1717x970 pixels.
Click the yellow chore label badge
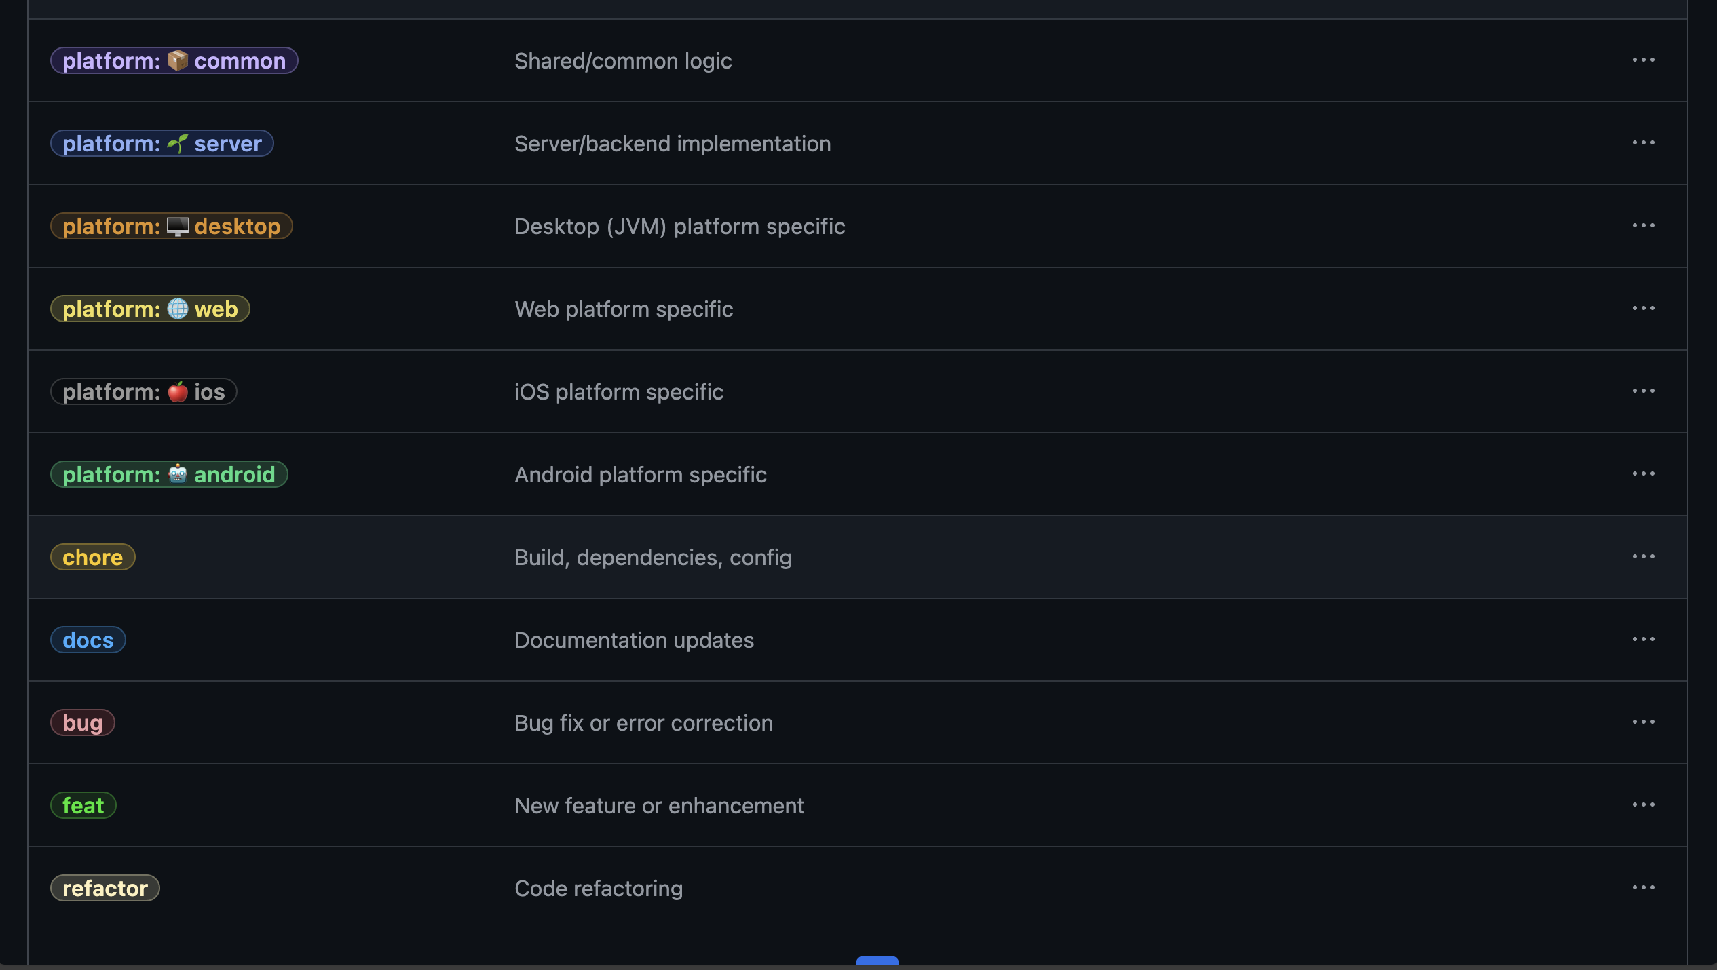(x=92, y=558)
